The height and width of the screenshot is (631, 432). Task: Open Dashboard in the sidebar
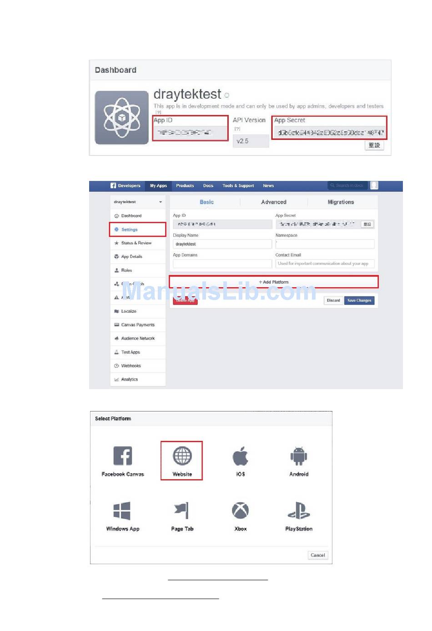click(131, 216)
